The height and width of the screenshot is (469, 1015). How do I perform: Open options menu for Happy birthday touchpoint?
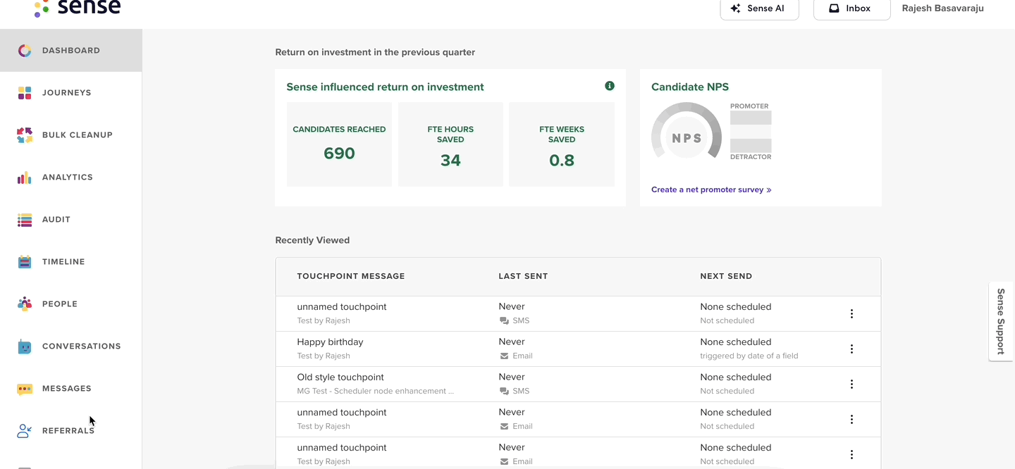pos(851,349)
